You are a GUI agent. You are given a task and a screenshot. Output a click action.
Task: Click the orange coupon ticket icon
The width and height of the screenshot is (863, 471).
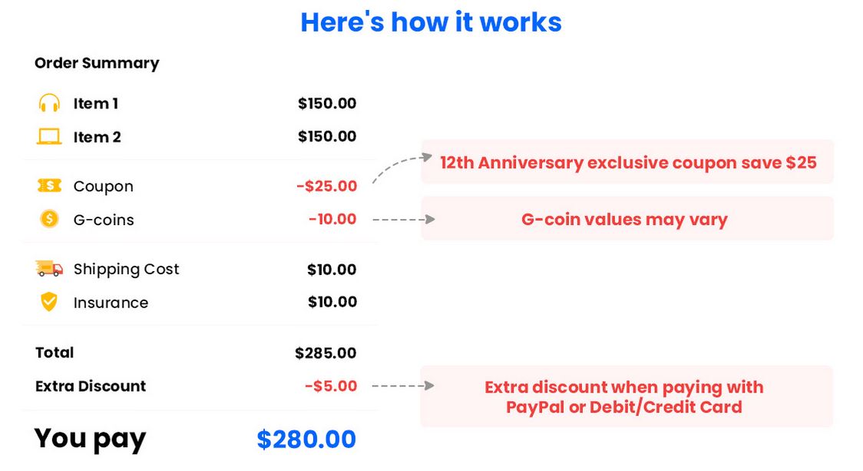[49, 186]
